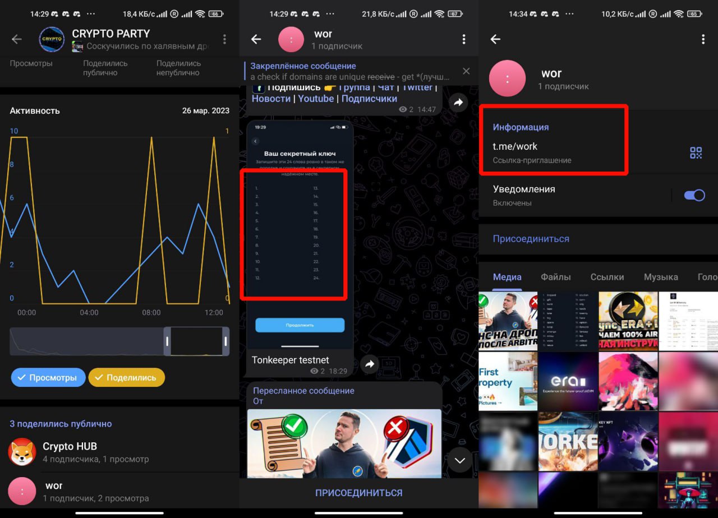Open three-dot menu on wor info screen

(x=703, y=39)
